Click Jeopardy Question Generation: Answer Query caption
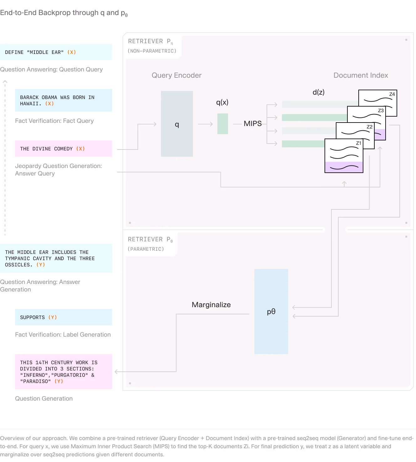The image size is (416, 462). pyautogui.click(x=59, y=170)
